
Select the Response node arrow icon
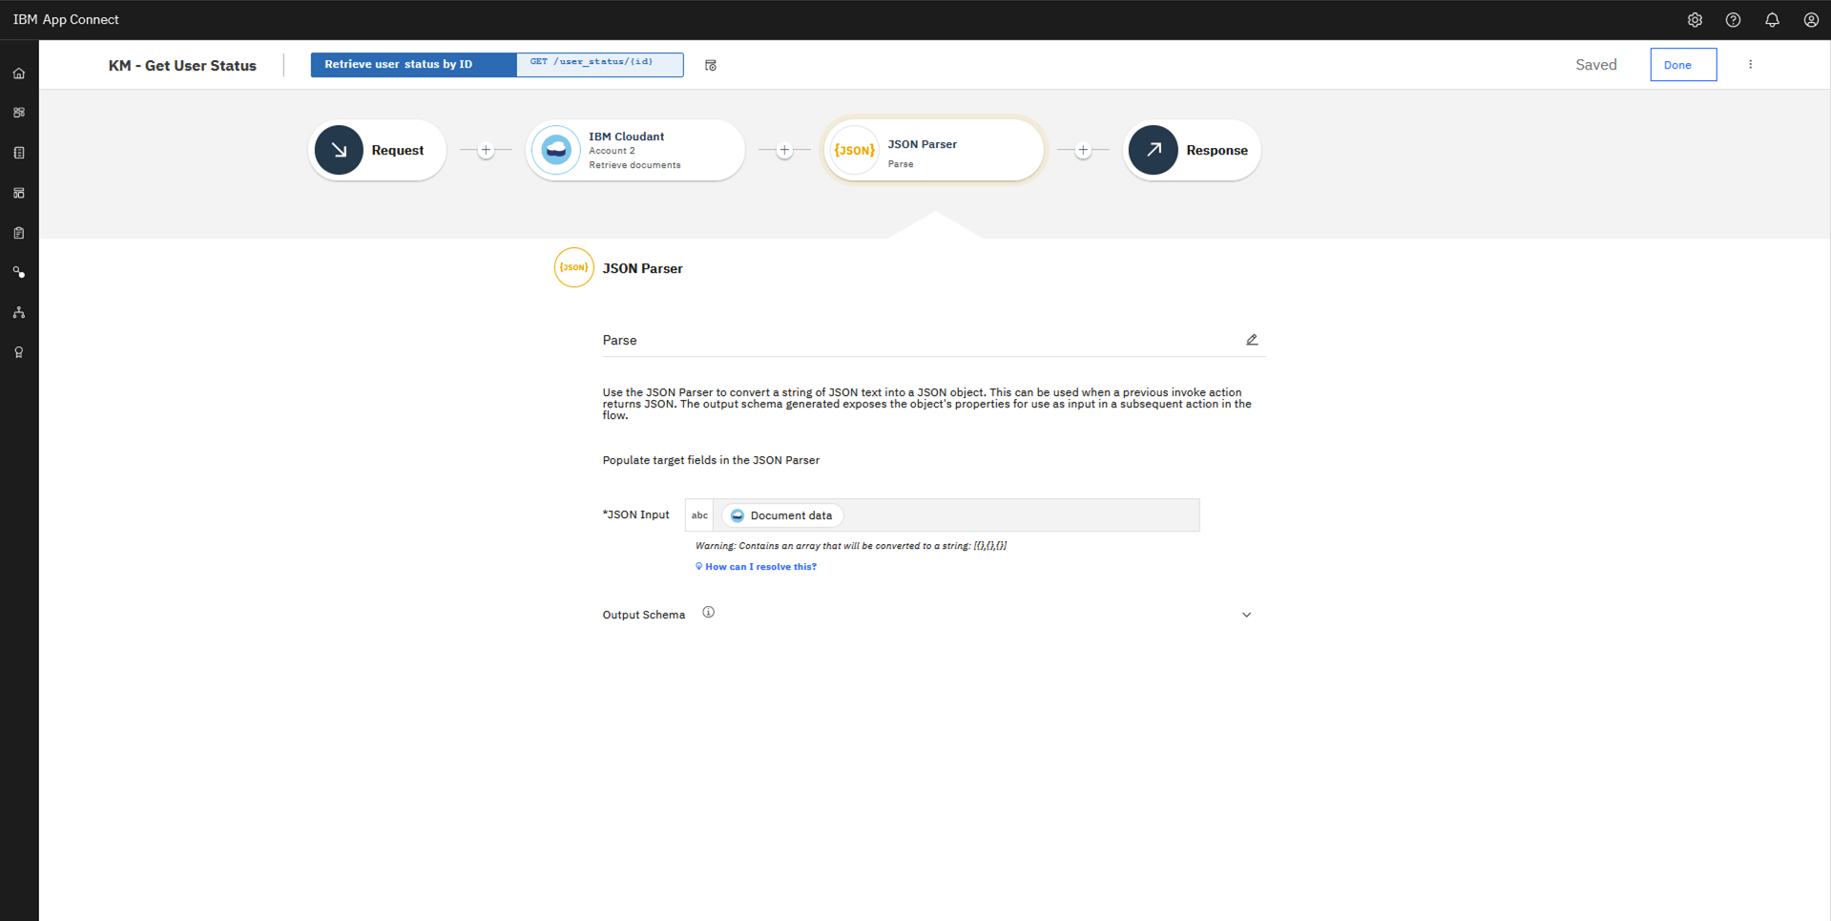1154,150
